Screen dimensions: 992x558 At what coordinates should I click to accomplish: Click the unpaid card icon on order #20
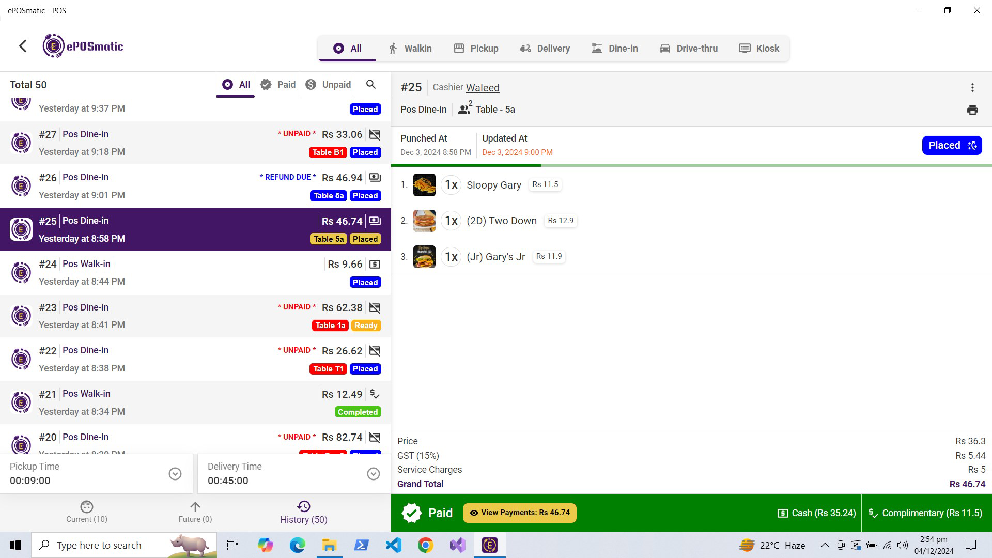tap(375, 438)
